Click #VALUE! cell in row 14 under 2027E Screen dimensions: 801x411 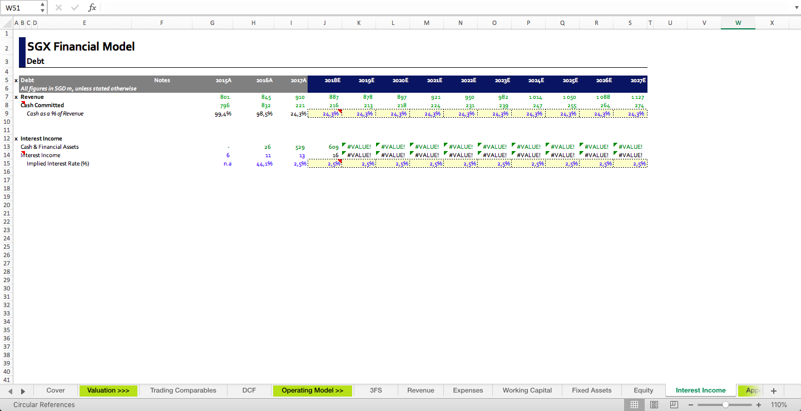pos(630,156)
